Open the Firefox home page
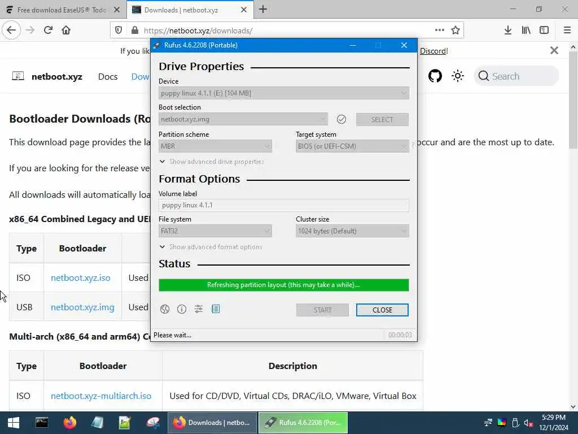Screen dimensions: 578x434 tap(66, 31)
